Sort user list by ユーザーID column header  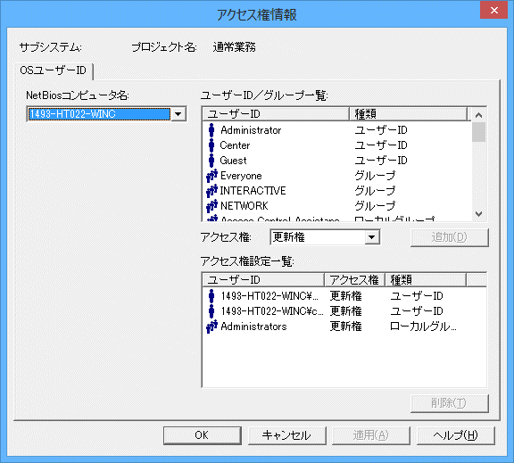pyautogui.click(x=276, y=114)
